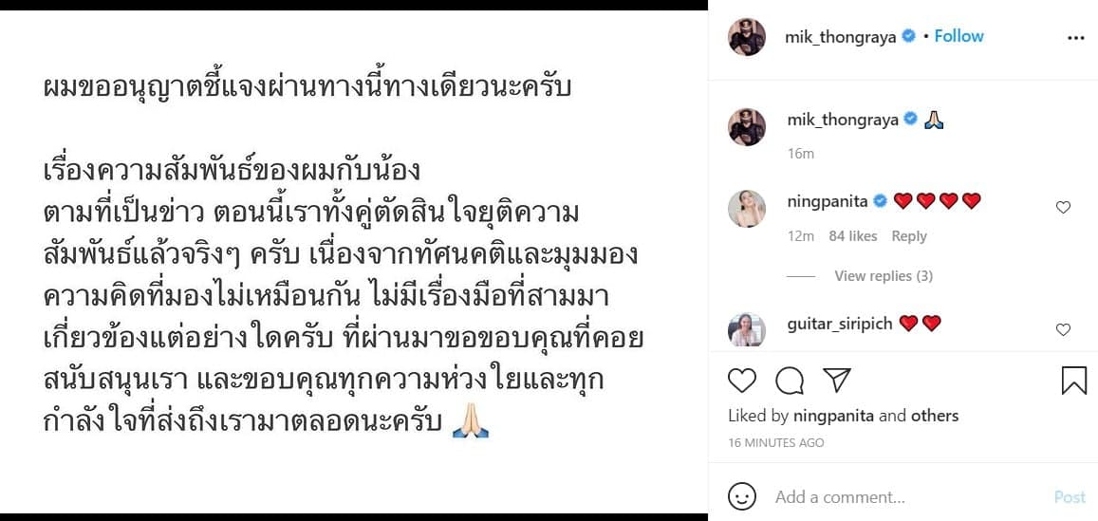The width and height of the screenshot is (1098, 521).
Task: Open the three-dot more options menu
Action: click(1075, 39)
